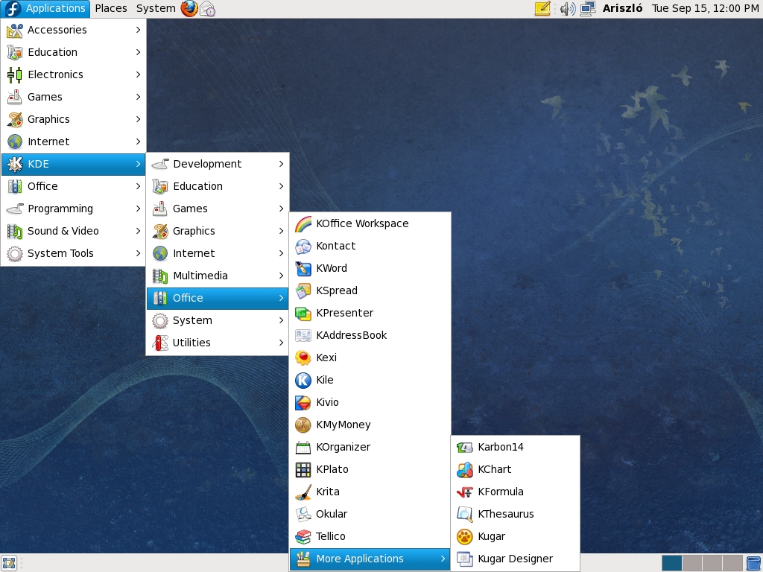Image resolution: width=763 pixels, height=572 pixels.
Task: Open the Applications menu in the top panel
Action: pos(45,8)
